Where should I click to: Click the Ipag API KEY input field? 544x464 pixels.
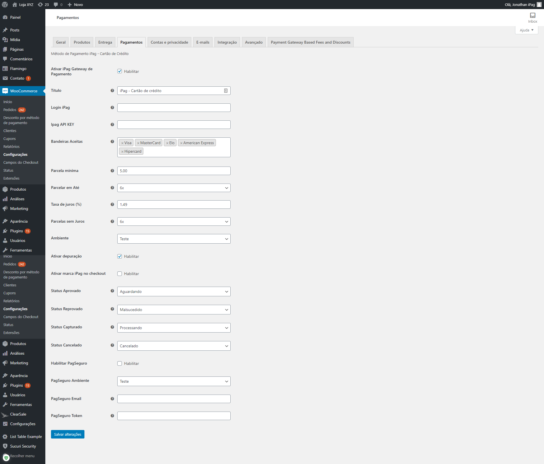tap(174, 125)
